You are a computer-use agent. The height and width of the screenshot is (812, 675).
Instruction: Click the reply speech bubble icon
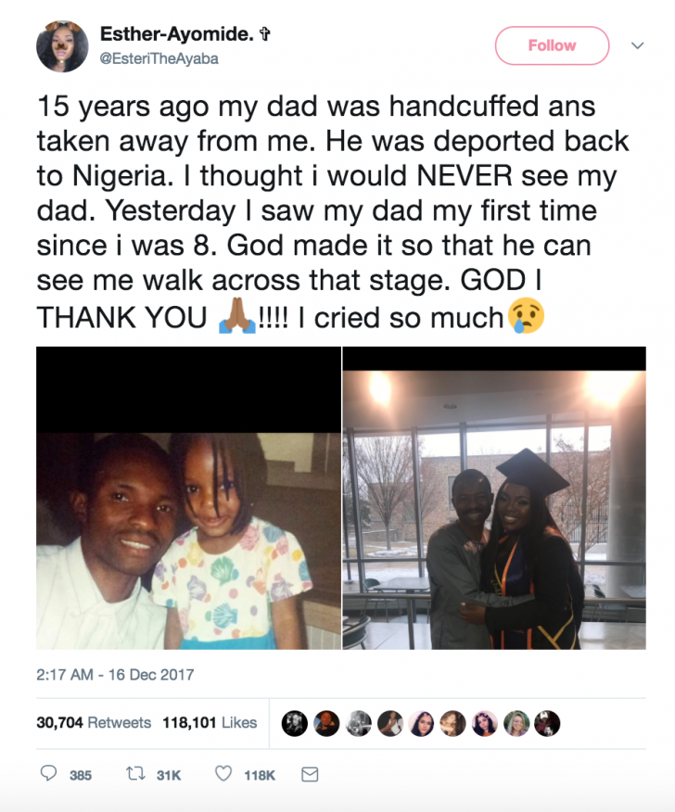tap(49, 774)
